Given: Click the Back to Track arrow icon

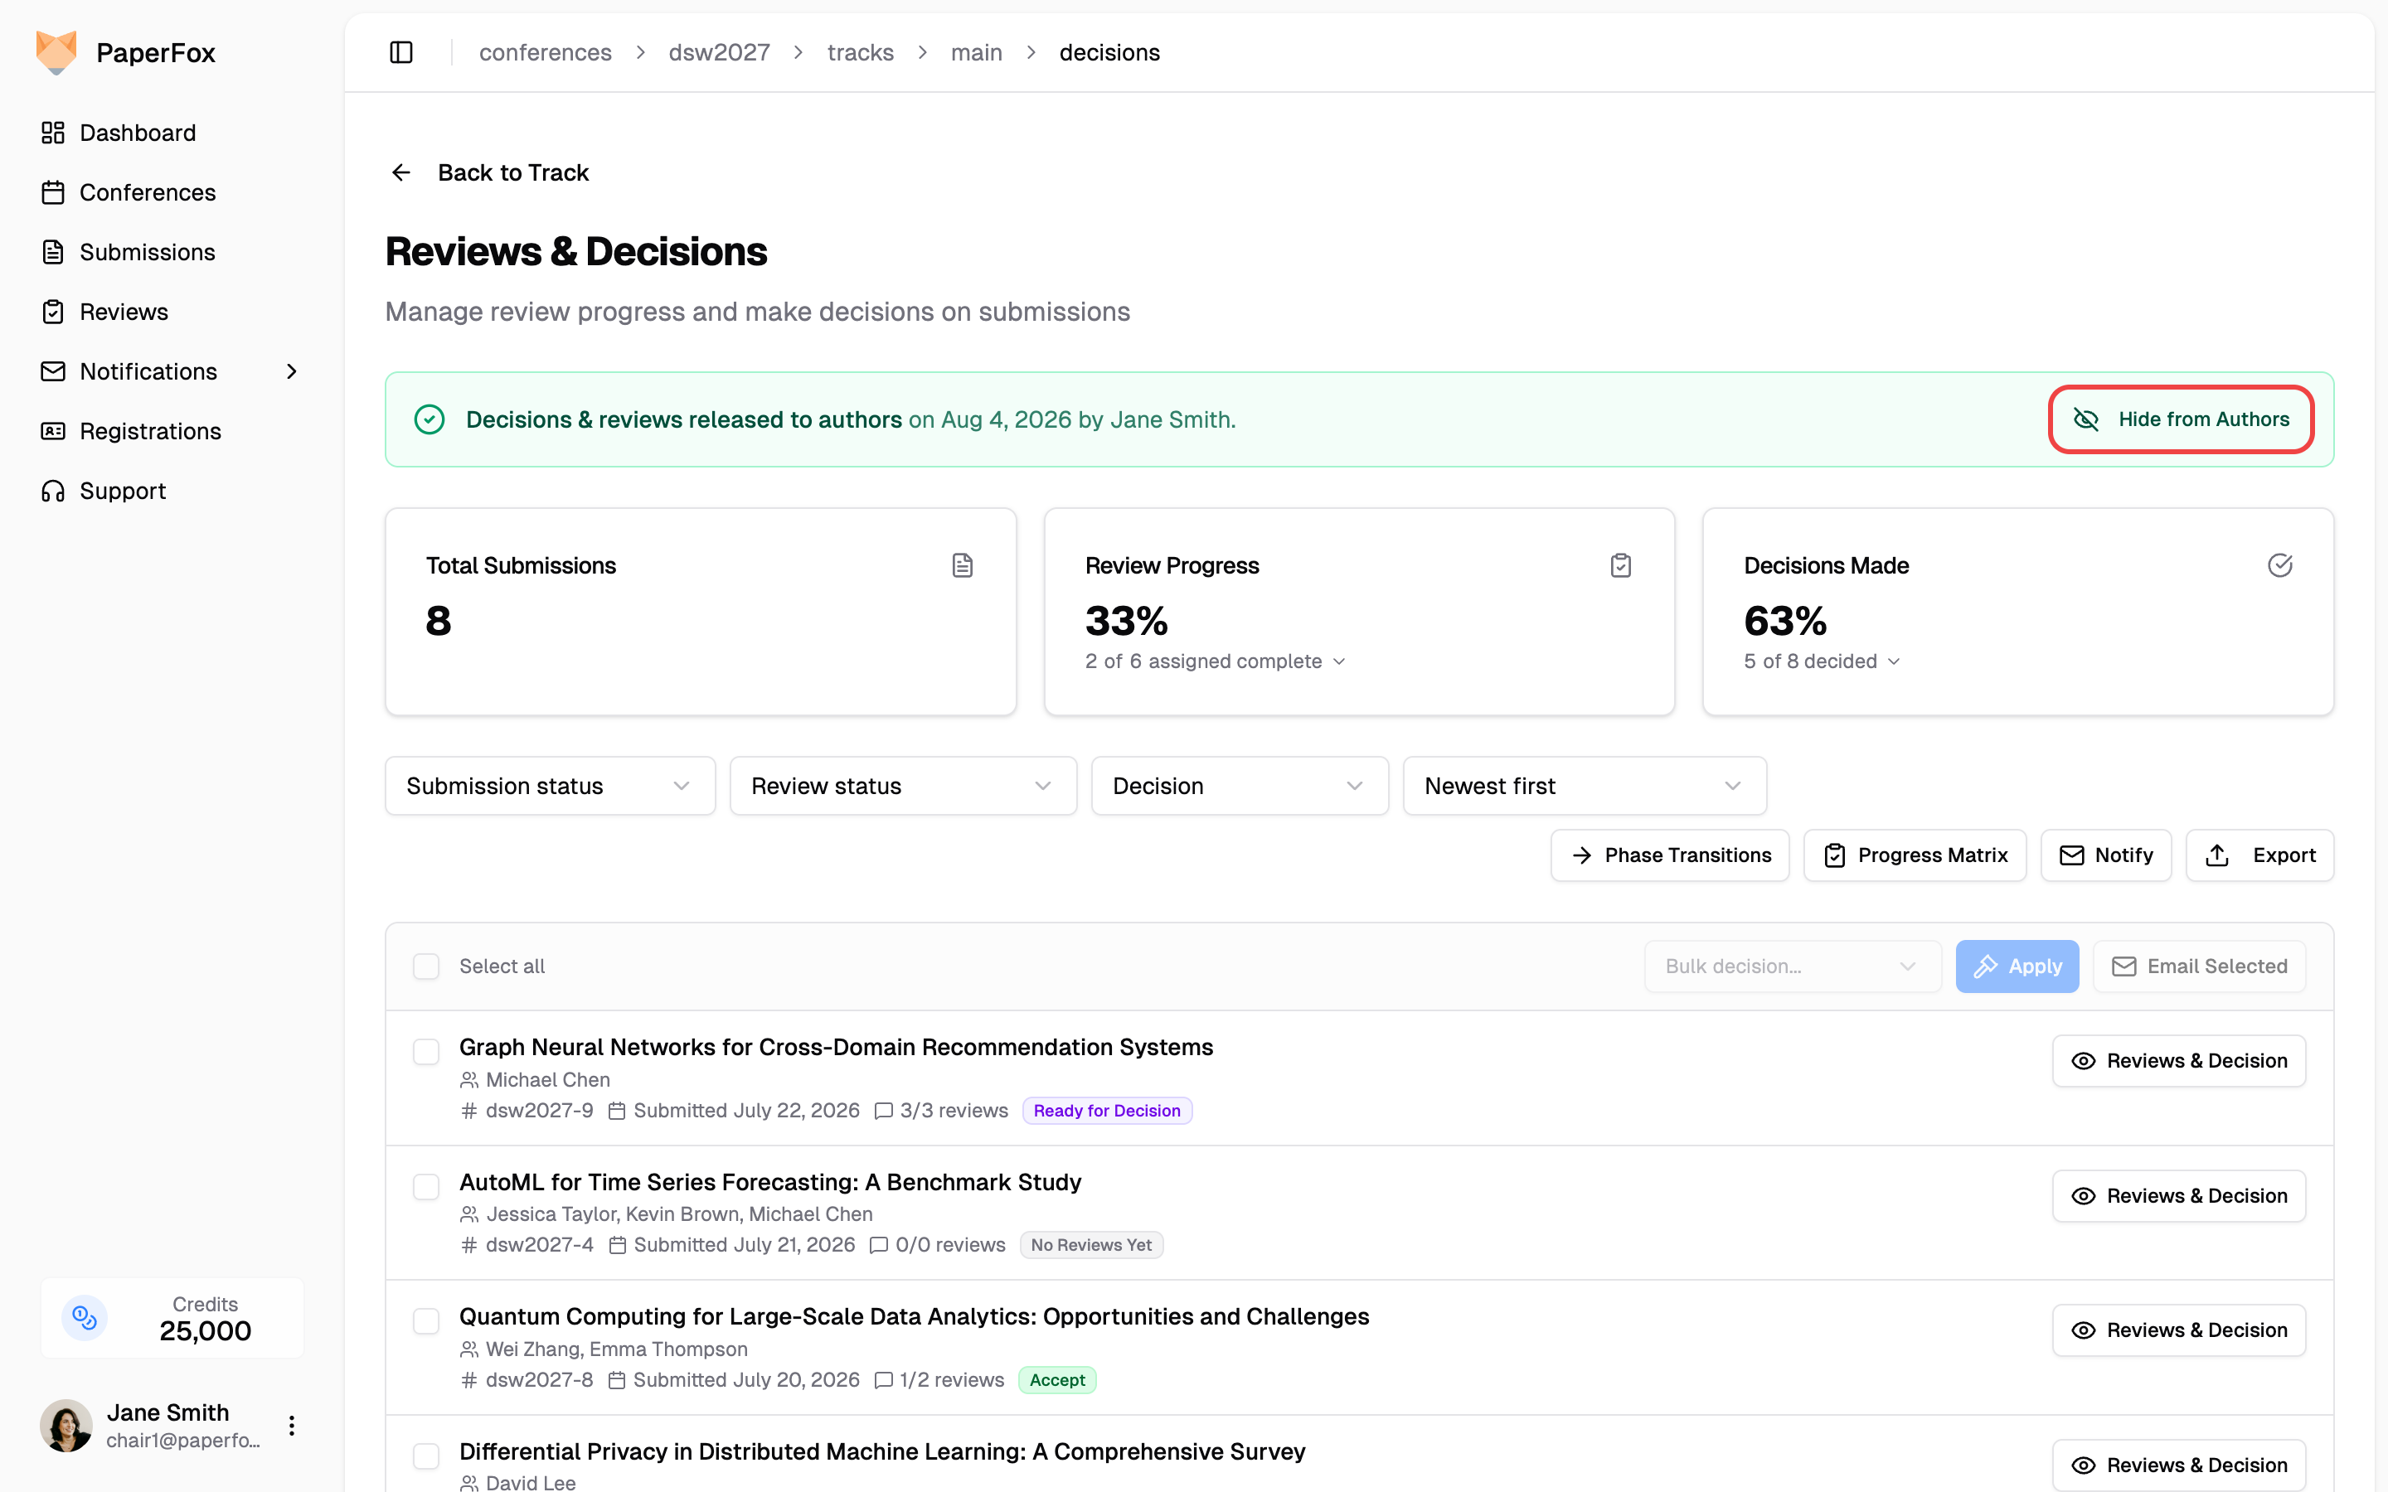Looking at the screenshot, I should (x=400, y=172).
